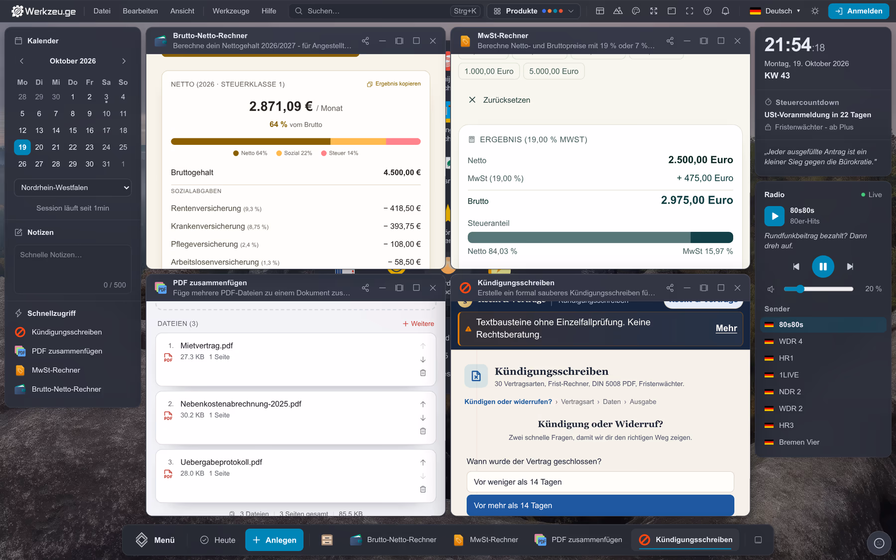Open the Bundesland dropdown showing Nordrhein-Westfalen
The width and height of the screenshot is (896, 560).
pyautogui.click(x=73, y=188)
